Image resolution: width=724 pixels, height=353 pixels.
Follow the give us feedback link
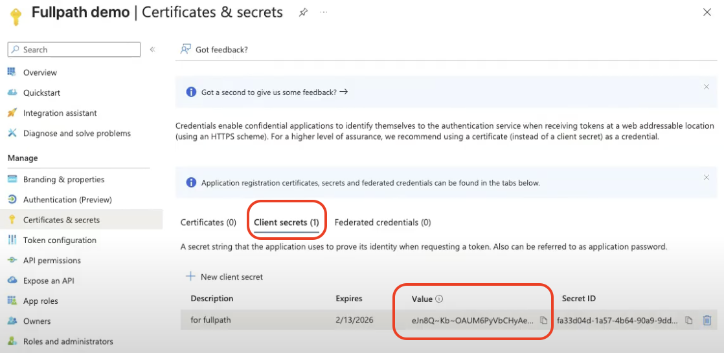pyautogui.click(x=275, y=92)
